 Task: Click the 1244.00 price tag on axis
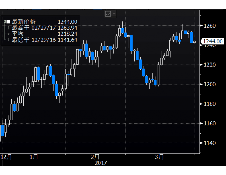(211, 42)
